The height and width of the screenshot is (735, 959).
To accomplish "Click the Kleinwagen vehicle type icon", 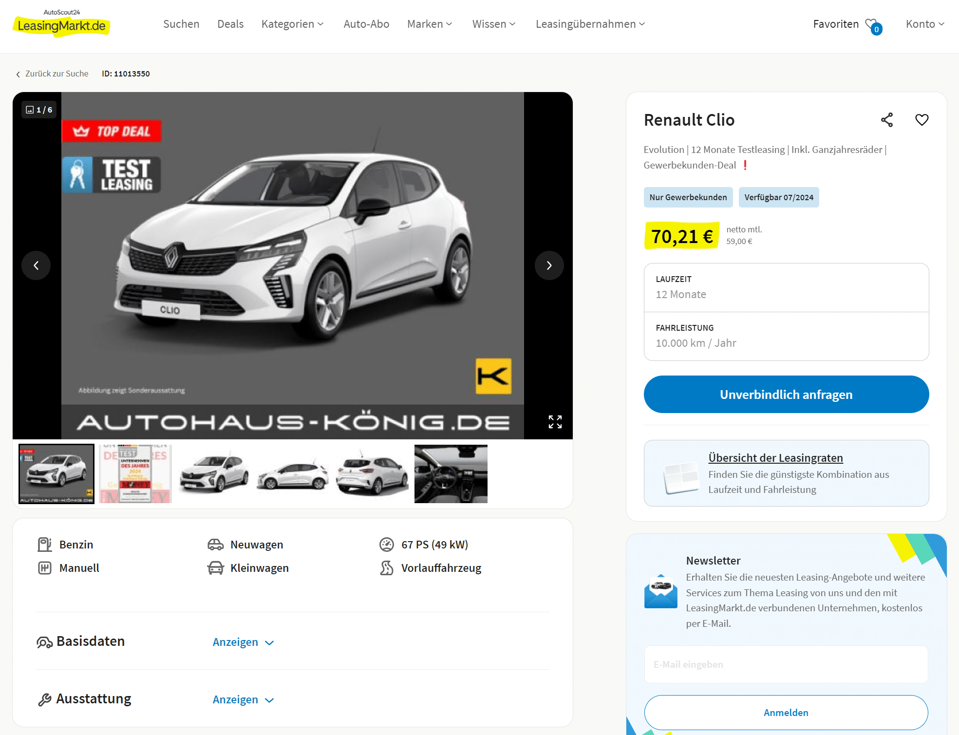I will tap(215, 568).
